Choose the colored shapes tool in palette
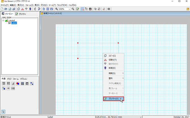190x118 pixels. click(18, 84)
